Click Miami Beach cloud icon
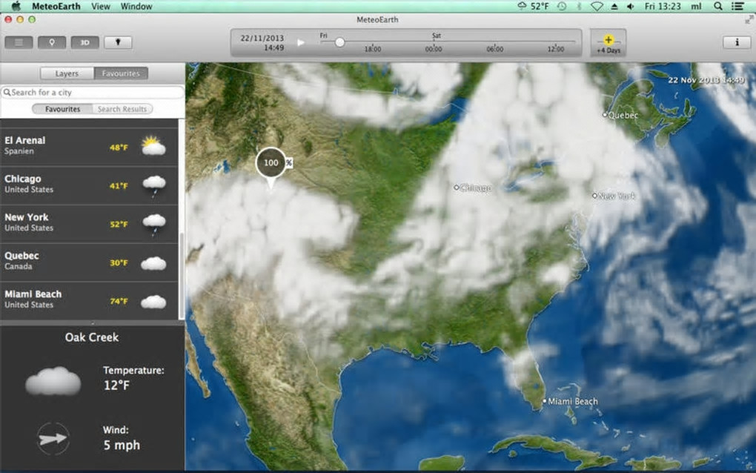This screenshot has height=473, width=756. [x=153, y=302]
